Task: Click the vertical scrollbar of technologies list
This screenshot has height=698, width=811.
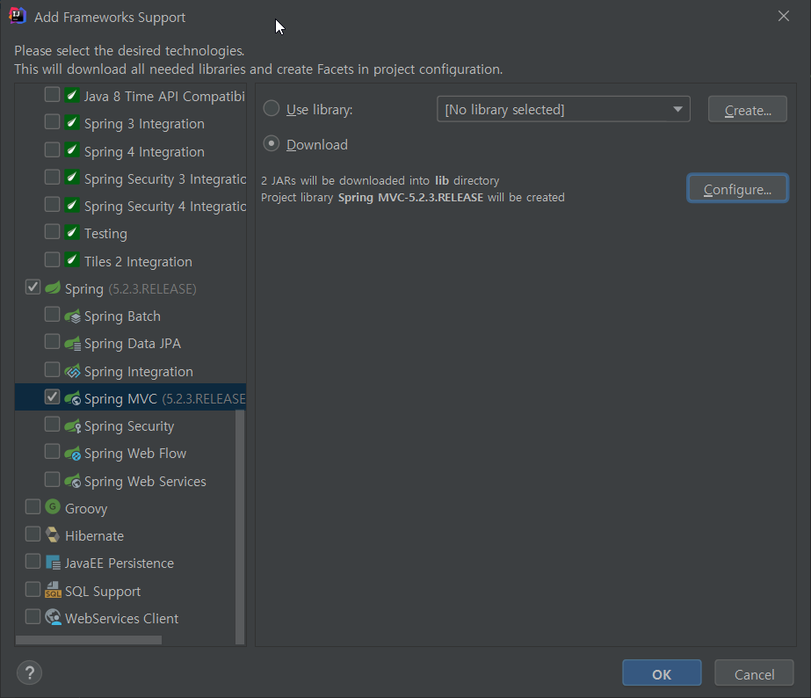Action: point(240,527)
